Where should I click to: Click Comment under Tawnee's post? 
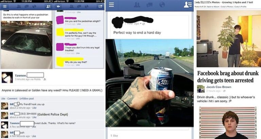click(x=12, y=99)
